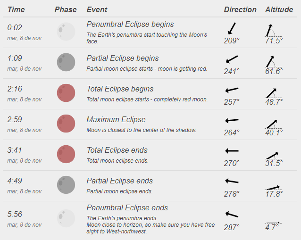This screenshot has height=240, width=301.
Task: Click the 5:56 time entry
Action: coord(15,214)
